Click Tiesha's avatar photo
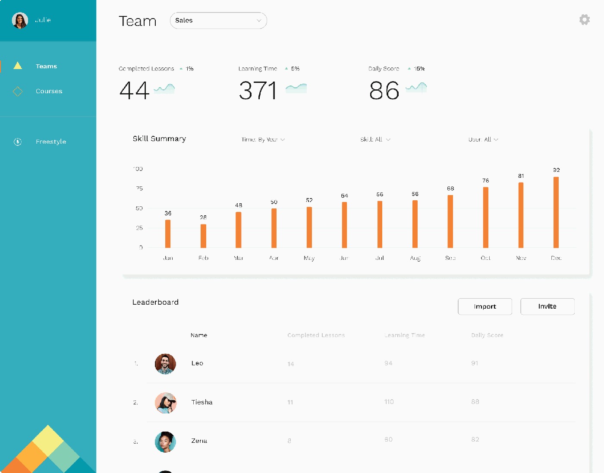The image size is (604, 473). click(165, 403)
